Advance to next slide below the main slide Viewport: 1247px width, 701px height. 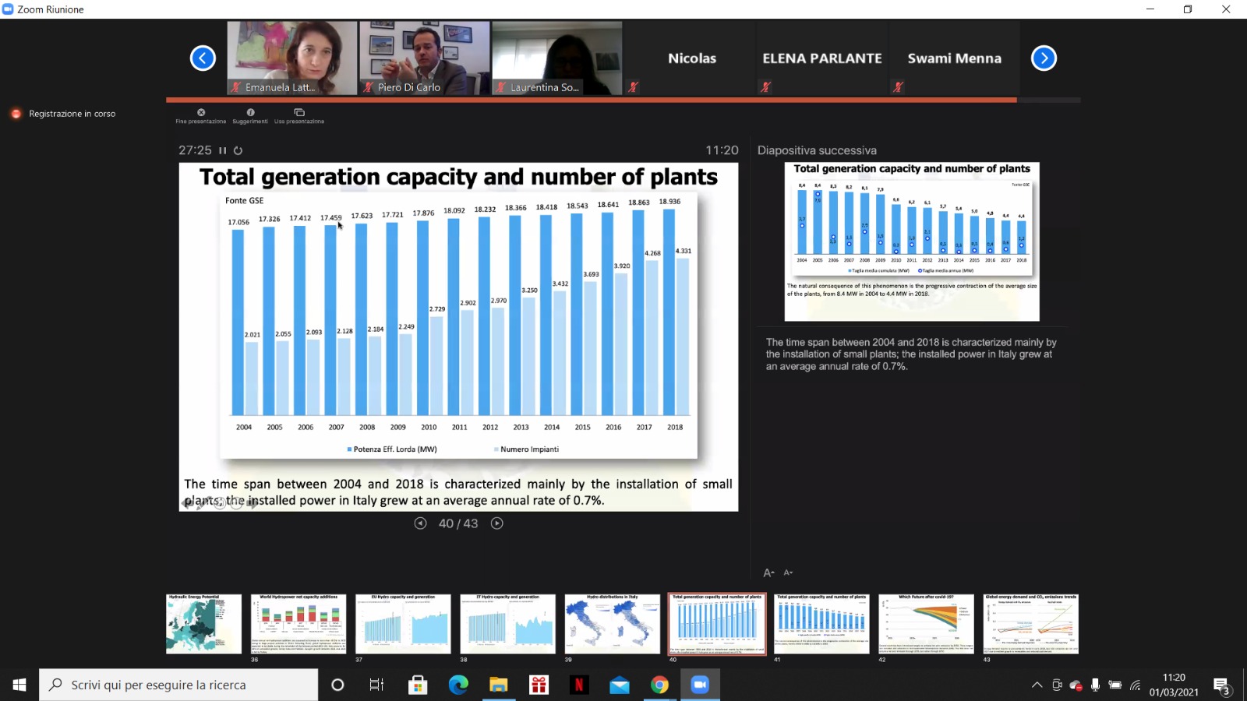(497, 523)
